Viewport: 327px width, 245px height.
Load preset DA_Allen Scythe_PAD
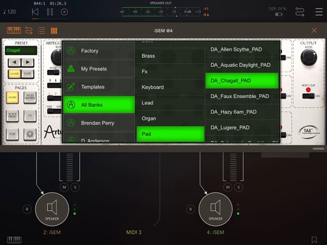242,50
